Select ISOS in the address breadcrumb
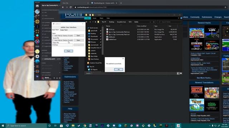 pos(130,22)
